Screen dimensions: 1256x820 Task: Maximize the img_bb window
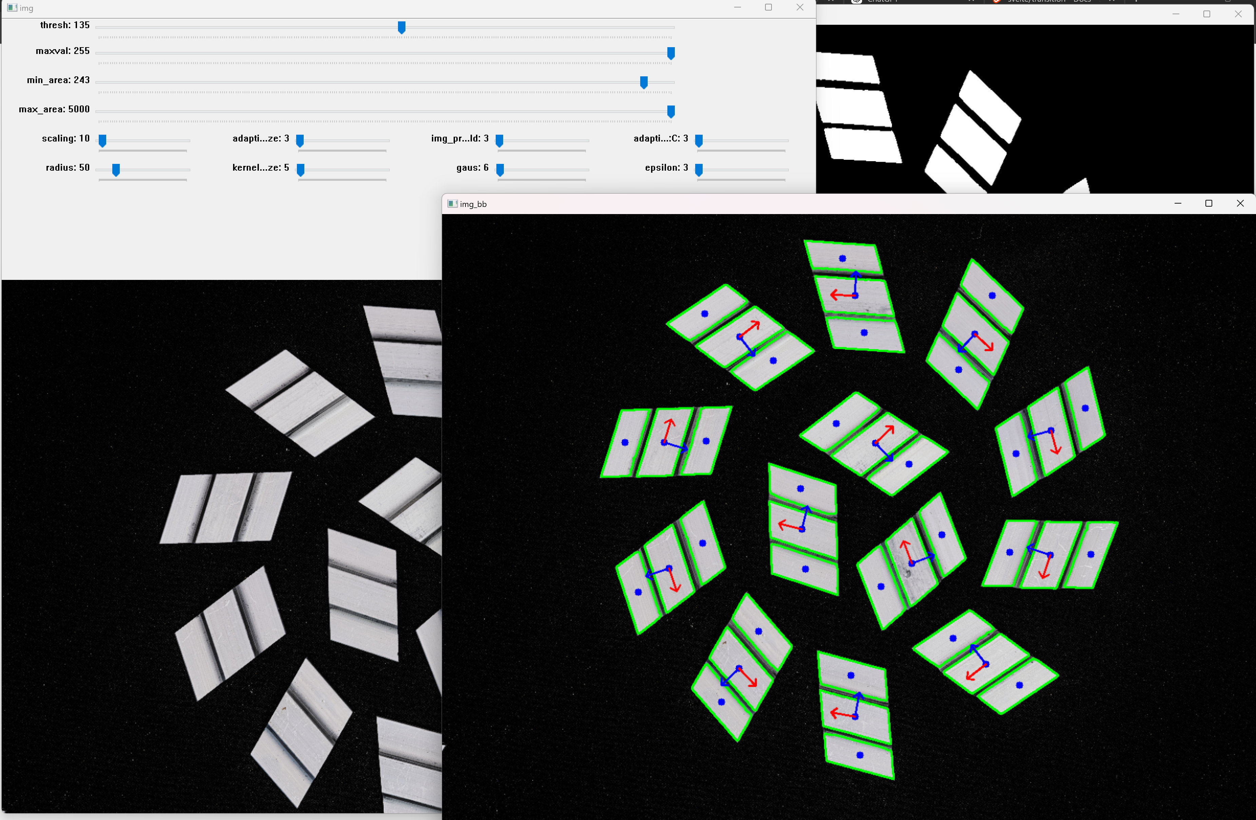pos(1209,203)
